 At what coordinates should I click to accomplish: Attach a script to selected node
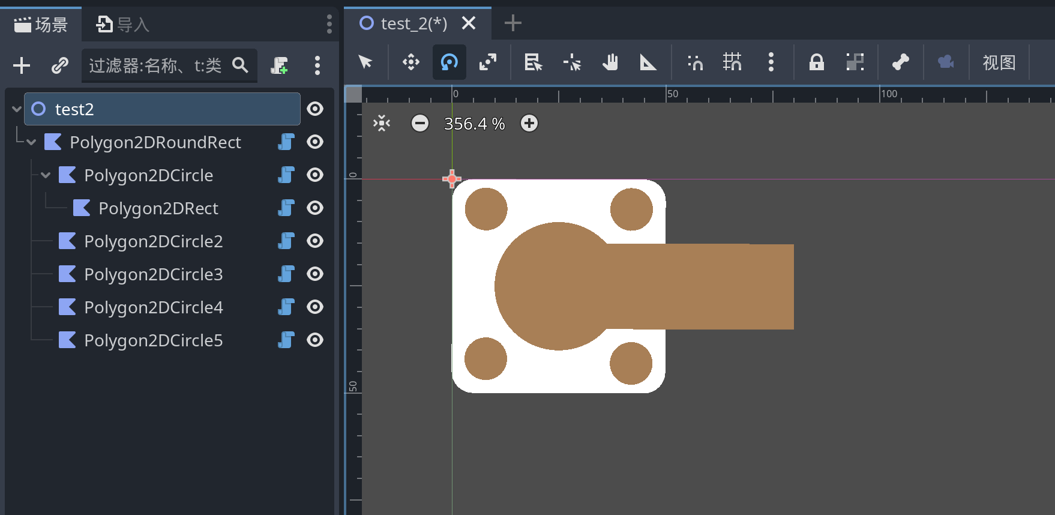point(279,65)
